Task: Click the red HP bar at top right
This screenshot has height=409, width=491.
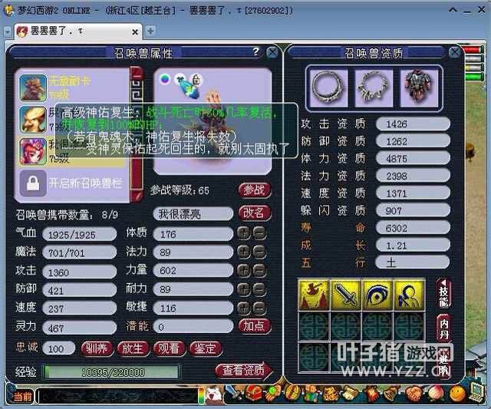Action: click(473, 50)
